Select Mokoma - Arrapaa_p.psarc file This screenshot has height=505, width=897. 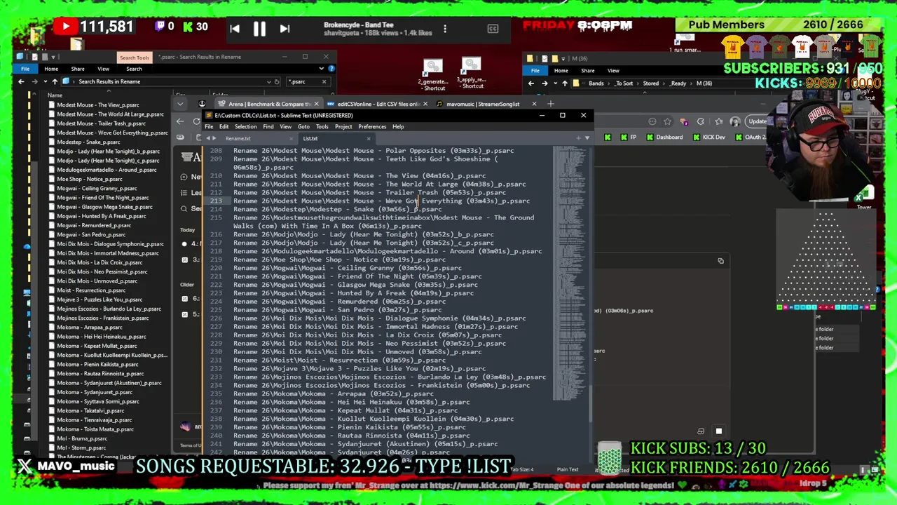point(90,328)
